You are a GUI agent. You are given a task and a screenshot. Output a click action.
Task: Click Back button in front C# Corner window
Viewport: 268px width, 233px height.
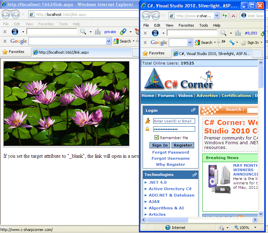pos(146,16)
